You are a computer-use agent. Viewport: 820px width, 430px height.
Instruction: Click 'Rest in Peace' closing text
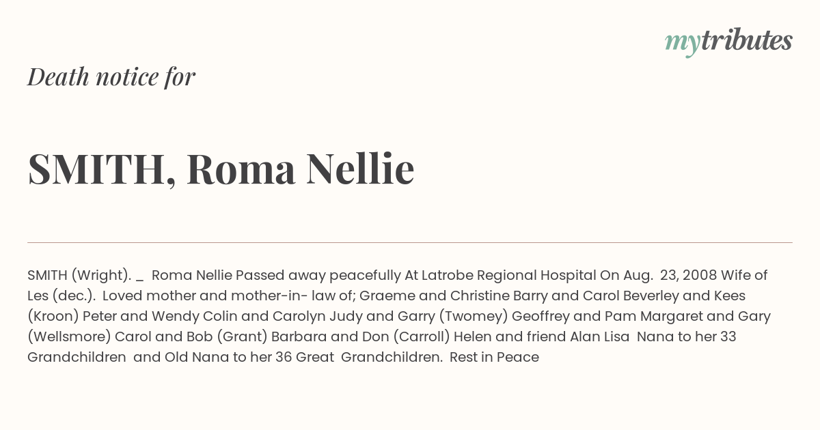point(495,358)
